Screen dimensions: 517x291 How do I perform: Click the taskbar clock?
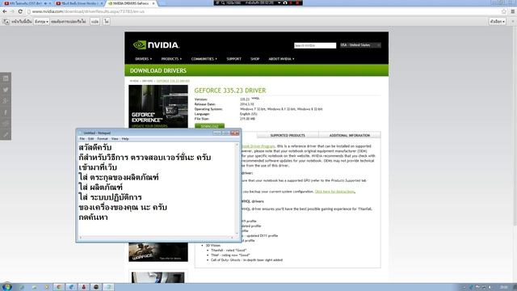pos(504,288)
